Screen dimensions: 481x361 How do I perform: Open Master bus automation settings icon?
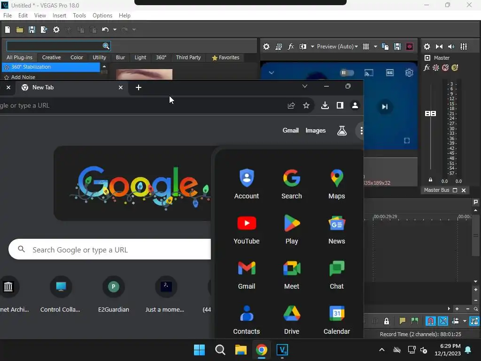[x=435, y=68]
